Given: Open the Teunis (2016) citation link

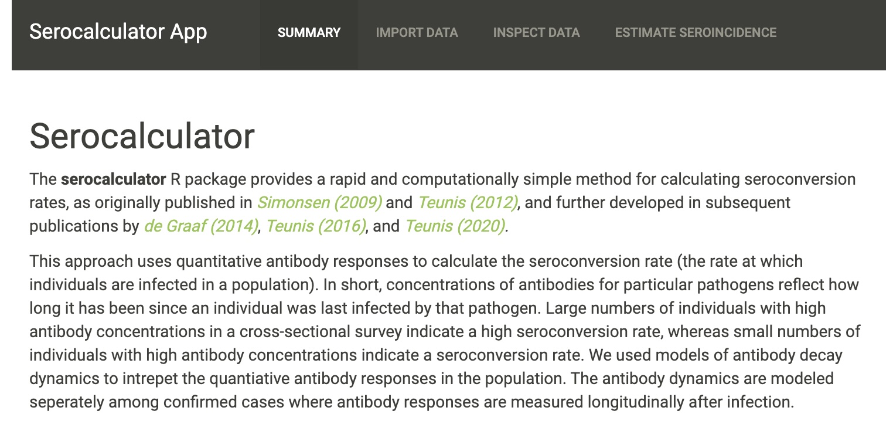Looking at the screenshot, I should (x=316, y=226).
